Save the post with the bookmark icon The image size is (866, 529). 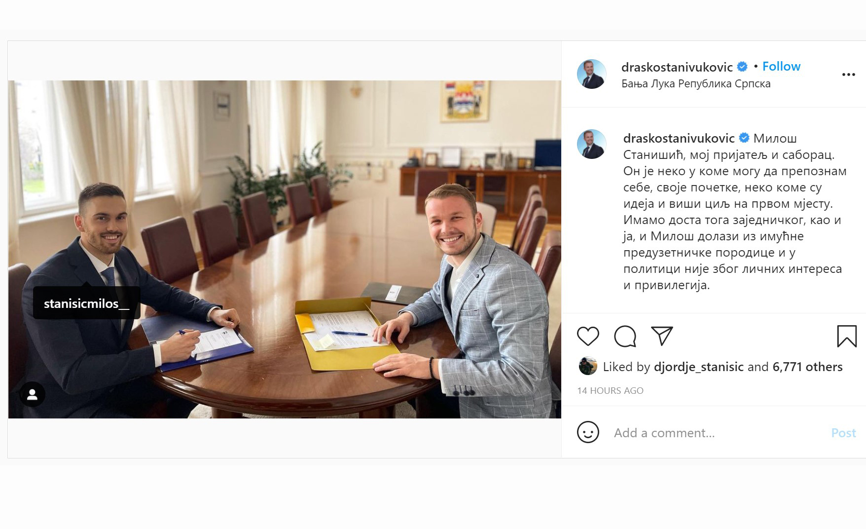click(x=847, y=336)
